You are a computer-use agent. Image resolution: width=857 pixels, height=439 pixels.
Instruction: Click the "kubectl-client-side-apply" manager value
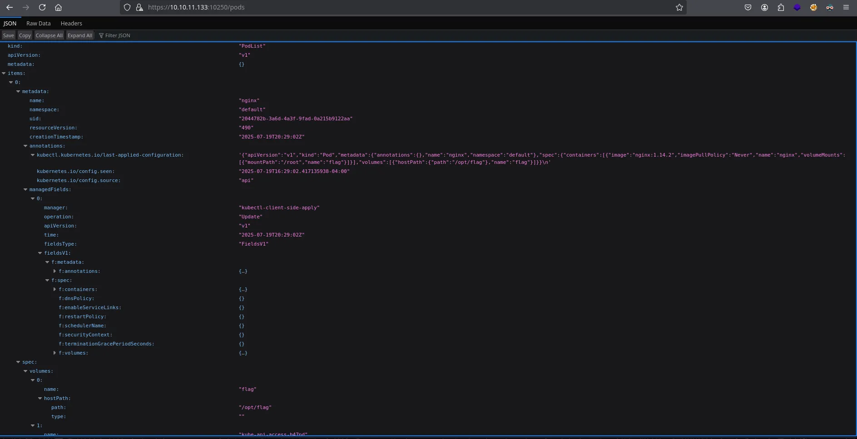[279, 207]
